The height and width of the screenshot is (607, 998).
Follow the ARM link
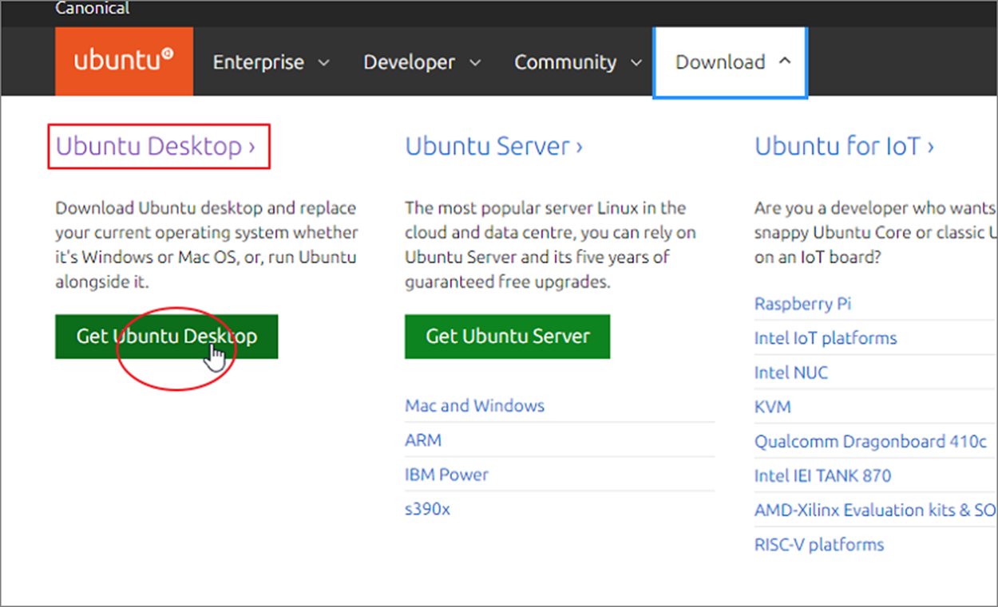(423, 440)
